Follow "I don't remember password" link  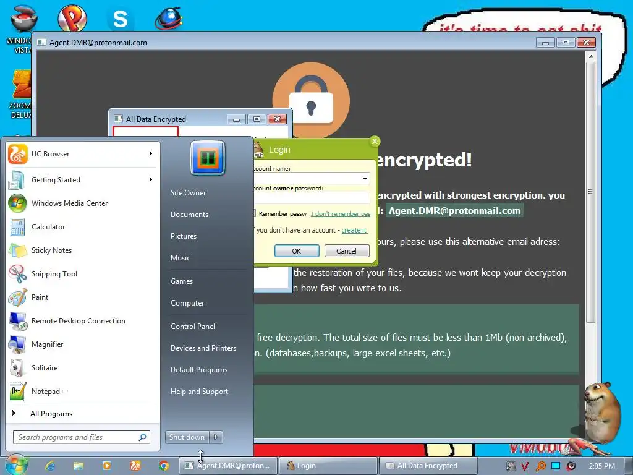[x=341, y=213]
